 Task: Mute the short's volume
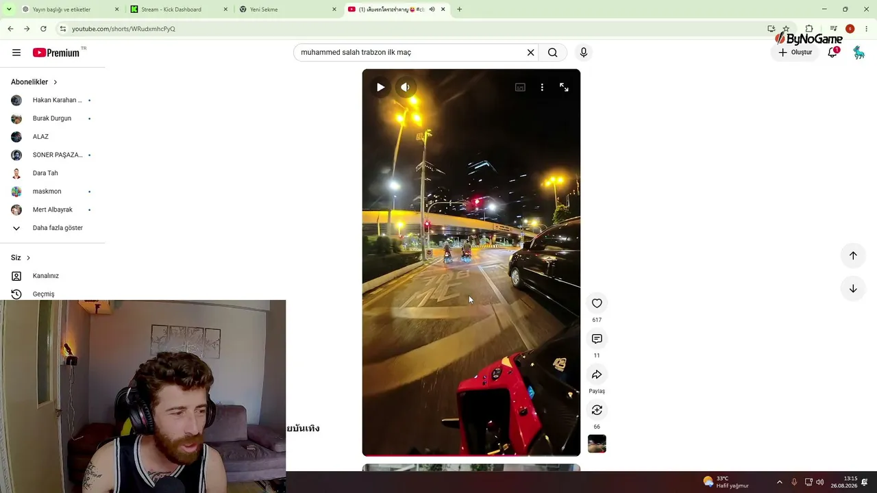point(405,87)
